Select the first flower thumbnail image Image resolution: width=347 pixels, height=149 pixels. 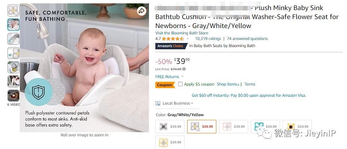pos(13,10)
